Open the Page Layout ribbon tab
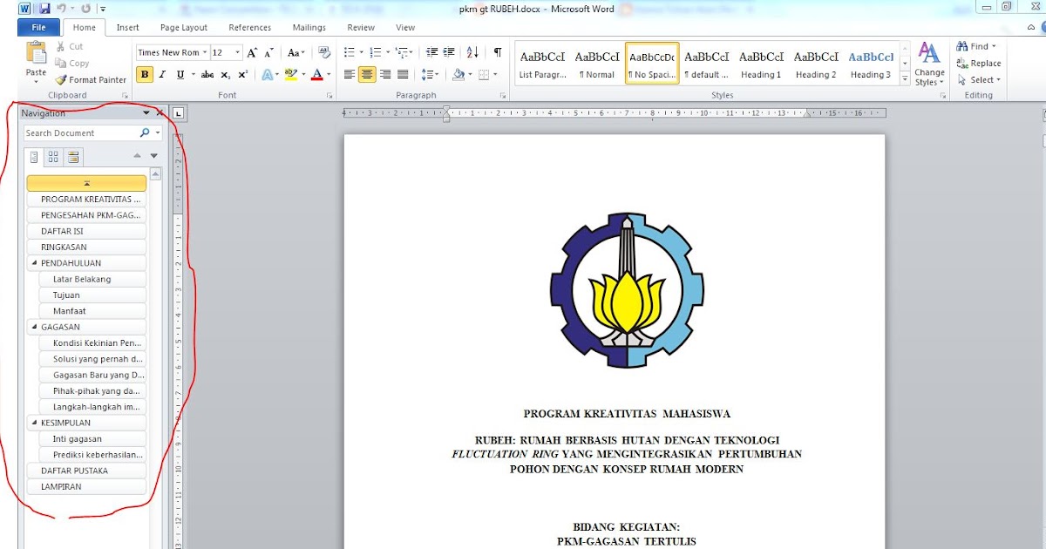 click(x=184, y=27)
